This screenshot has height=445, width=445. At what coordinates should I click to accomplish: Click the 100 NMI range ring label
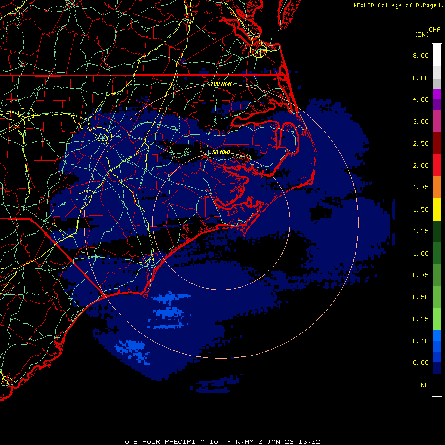(221, 84)
